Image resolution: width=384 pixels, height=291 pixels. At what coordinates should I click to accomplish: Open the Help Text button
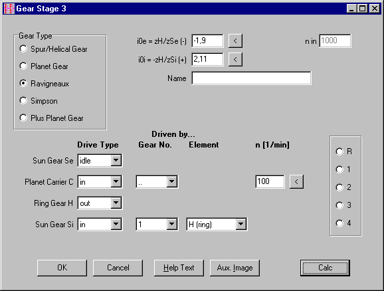pos(179,268)
